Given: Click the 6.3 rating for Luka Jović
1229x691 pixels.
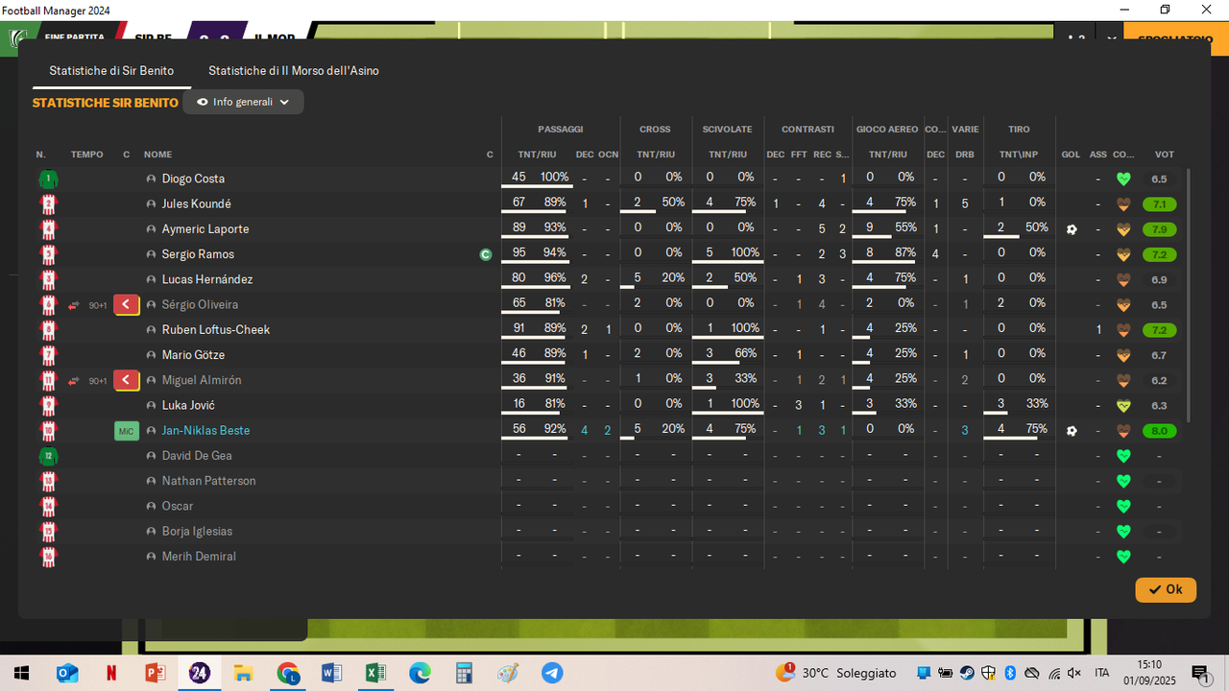Looking at the screenshot, I should pyautogui.click(x=1159, y=406).
